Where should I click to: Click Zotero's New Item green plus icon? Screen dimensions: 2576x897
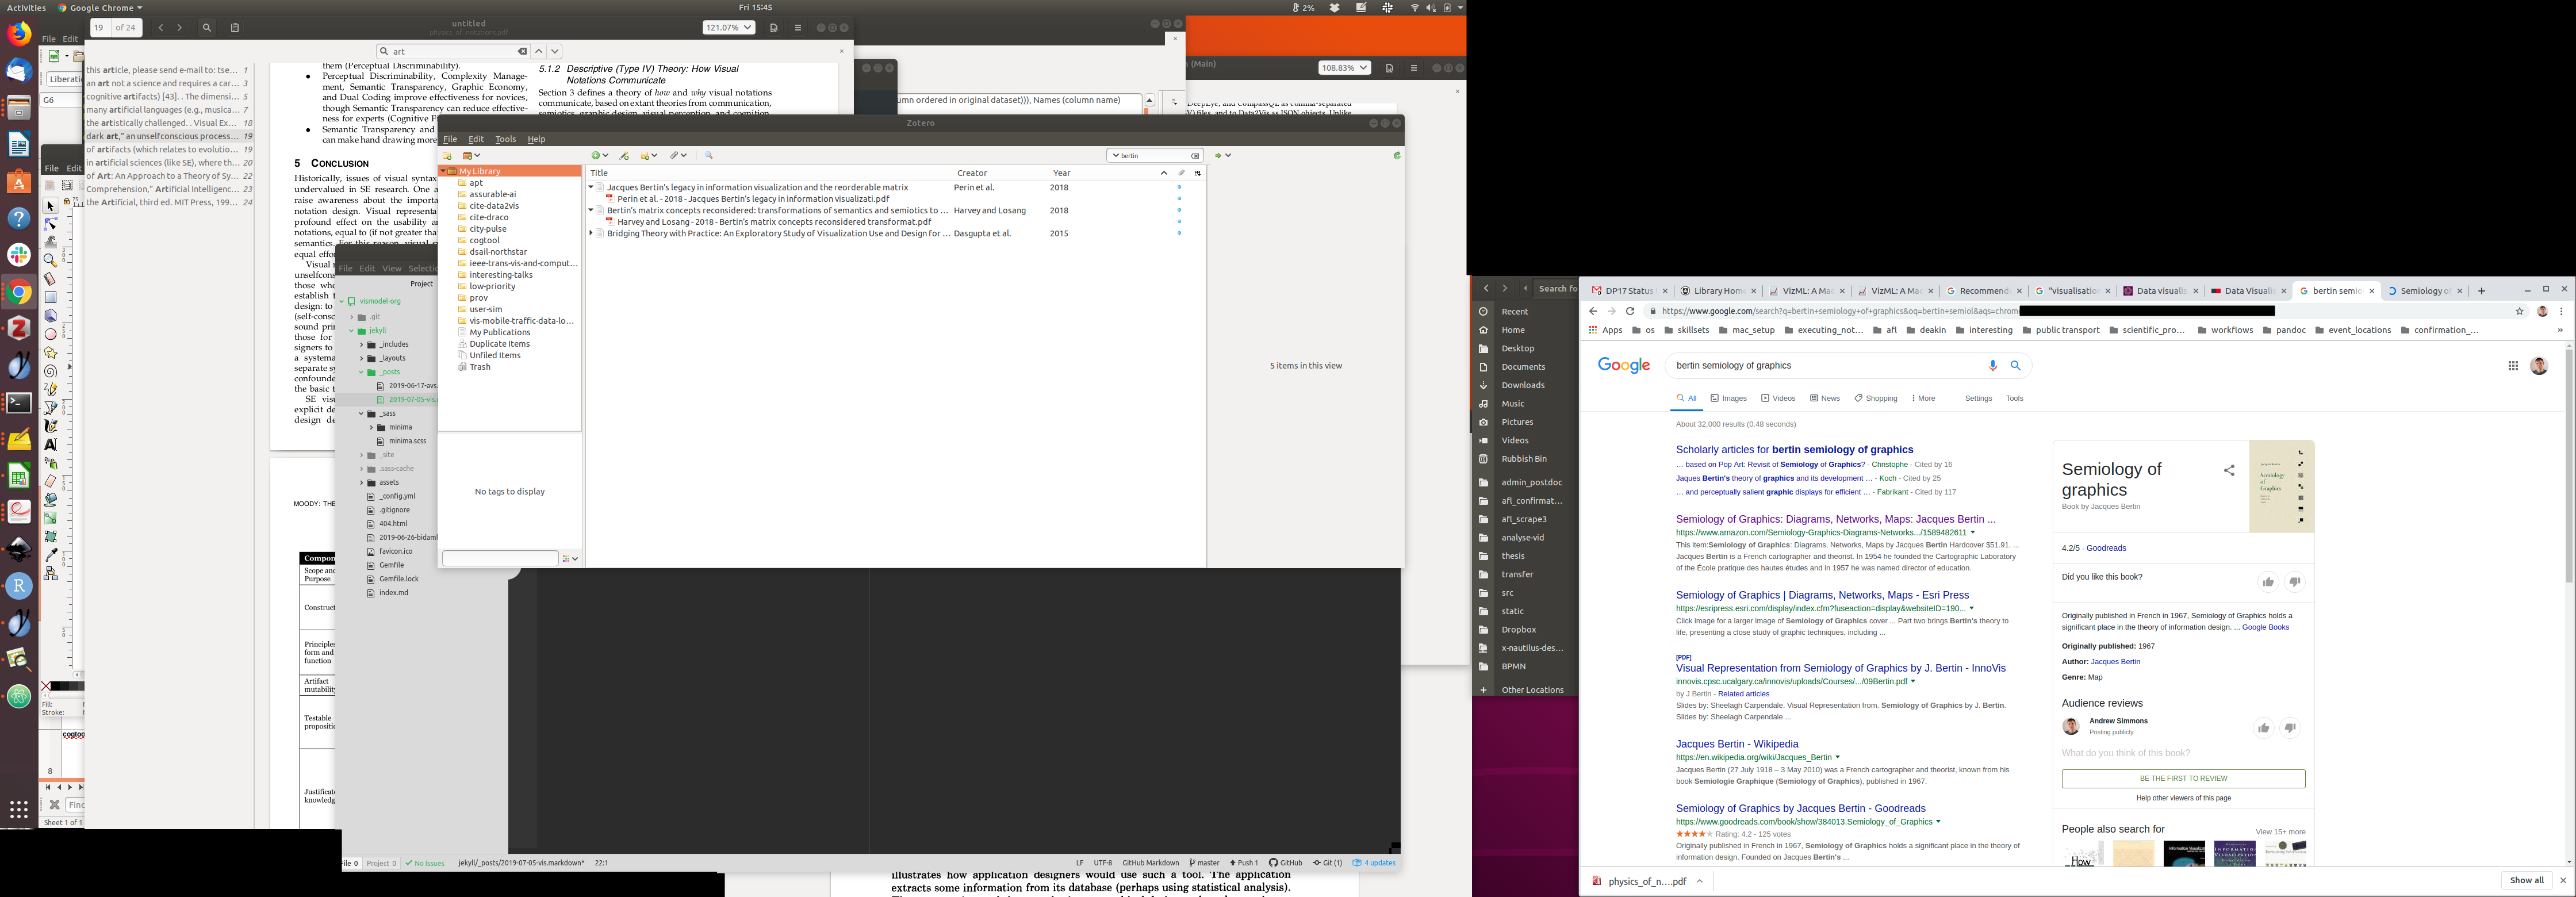tap(596, 156)
